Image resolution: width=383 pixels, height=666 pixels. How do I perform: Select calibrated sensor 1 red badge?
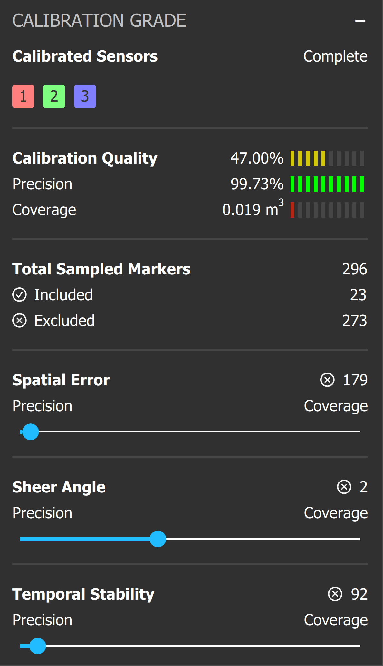(x=23, y=96)
